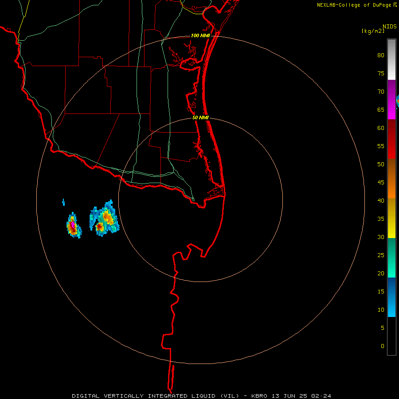Click the color scale value 20
399x399 pixels.
381,273
